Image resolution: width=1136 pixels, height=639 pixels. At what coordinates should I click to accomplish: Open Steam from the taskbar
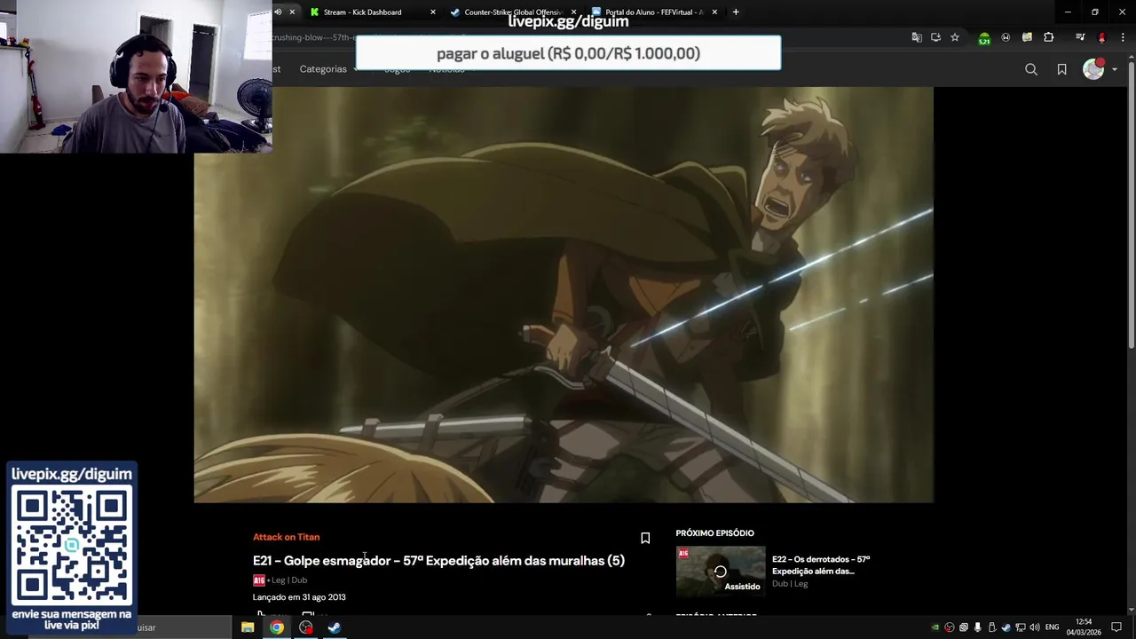[x=335, y=627]
